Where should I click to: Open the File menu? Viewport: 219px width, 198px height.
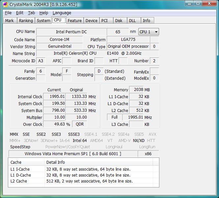point(8,13)
